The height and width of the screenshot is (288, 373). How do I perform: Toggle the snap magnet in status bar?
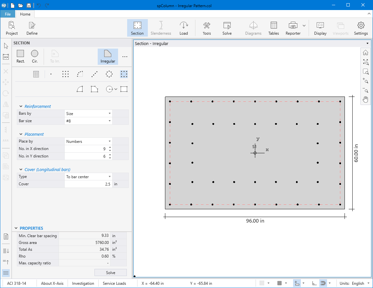coord(323,283)
